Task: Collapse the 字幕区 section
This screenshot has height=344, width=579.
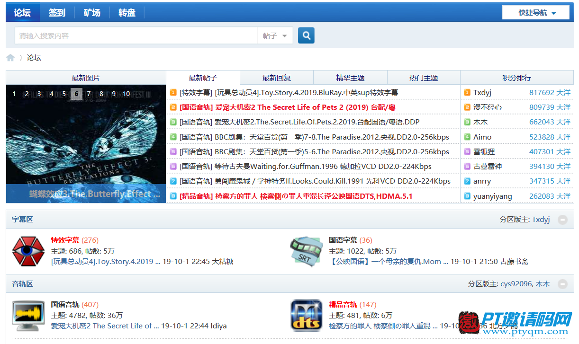Action: click(x=562, y=220)
